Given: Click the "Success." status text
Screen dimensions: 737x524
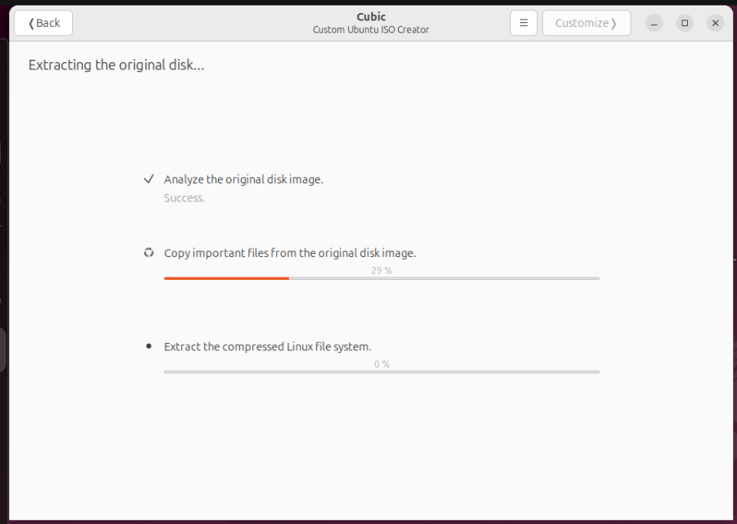Looking at the screenshot, I should [x=184, y=198].
